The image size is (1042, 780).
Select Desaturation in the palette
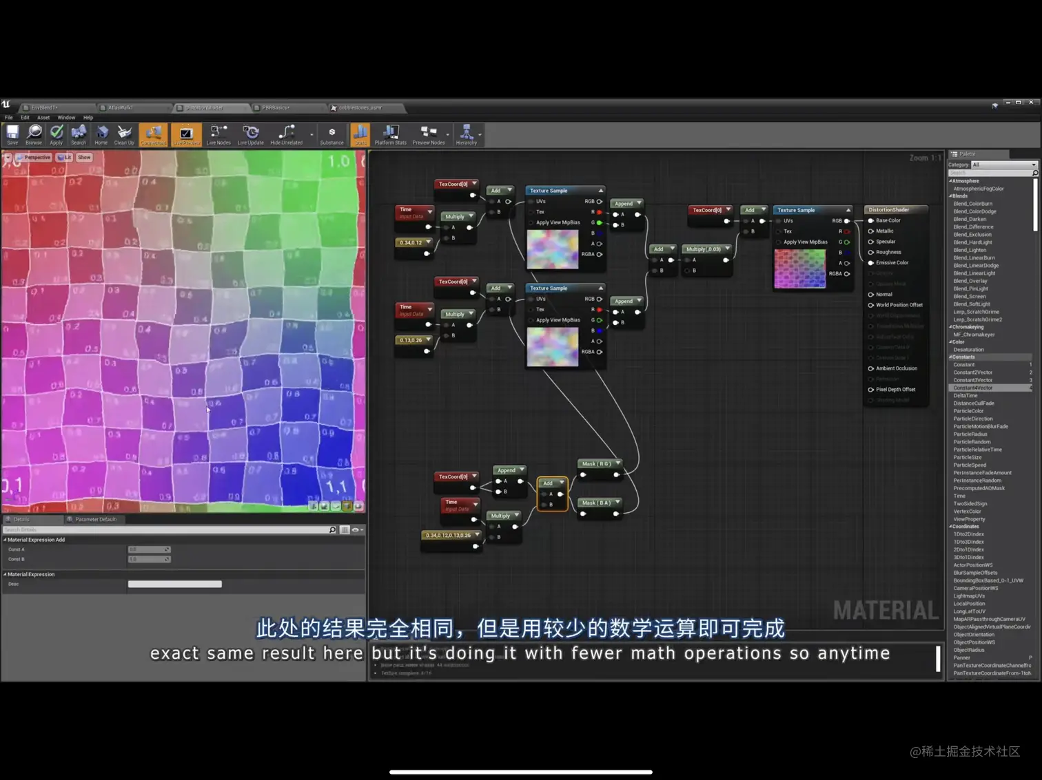click(x=969, y=350)
